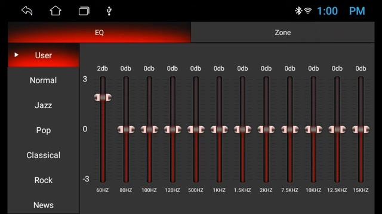Image resolution: width=382 pixels, height=214 pixels.
Task: Tap the Wi-Fi status icon
Action: click(x=308, y=11)
